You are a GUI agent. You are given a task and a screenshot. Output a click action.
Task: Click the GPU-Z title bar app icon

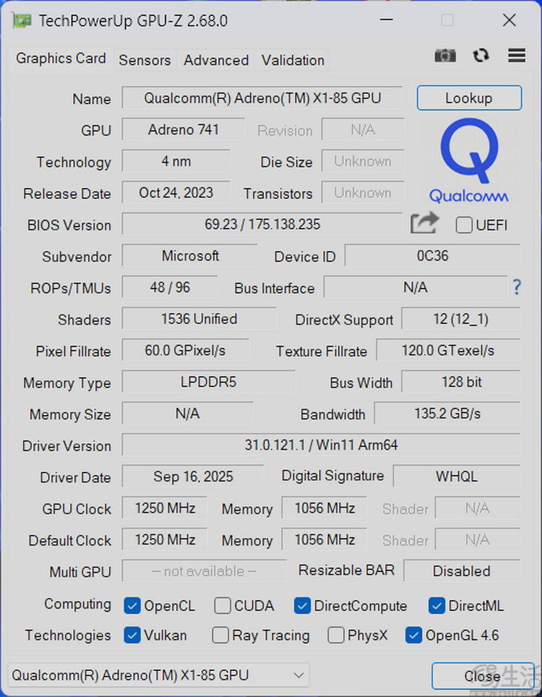(22, 20)
